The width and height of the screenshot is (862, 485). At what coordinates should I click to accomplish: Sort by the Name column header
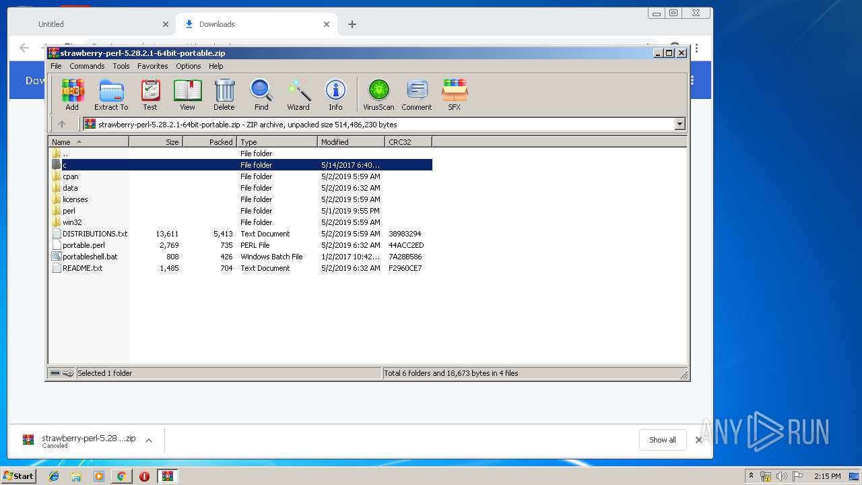click(x=88, y=141)
